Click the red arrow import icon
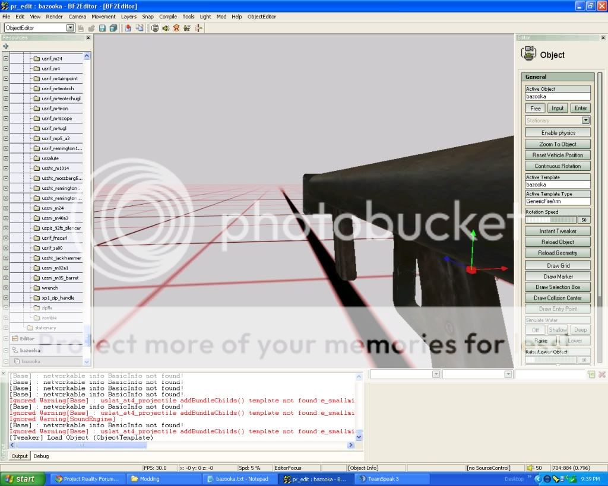The height and width of the screenshot is (486, 608). (128, 28)
